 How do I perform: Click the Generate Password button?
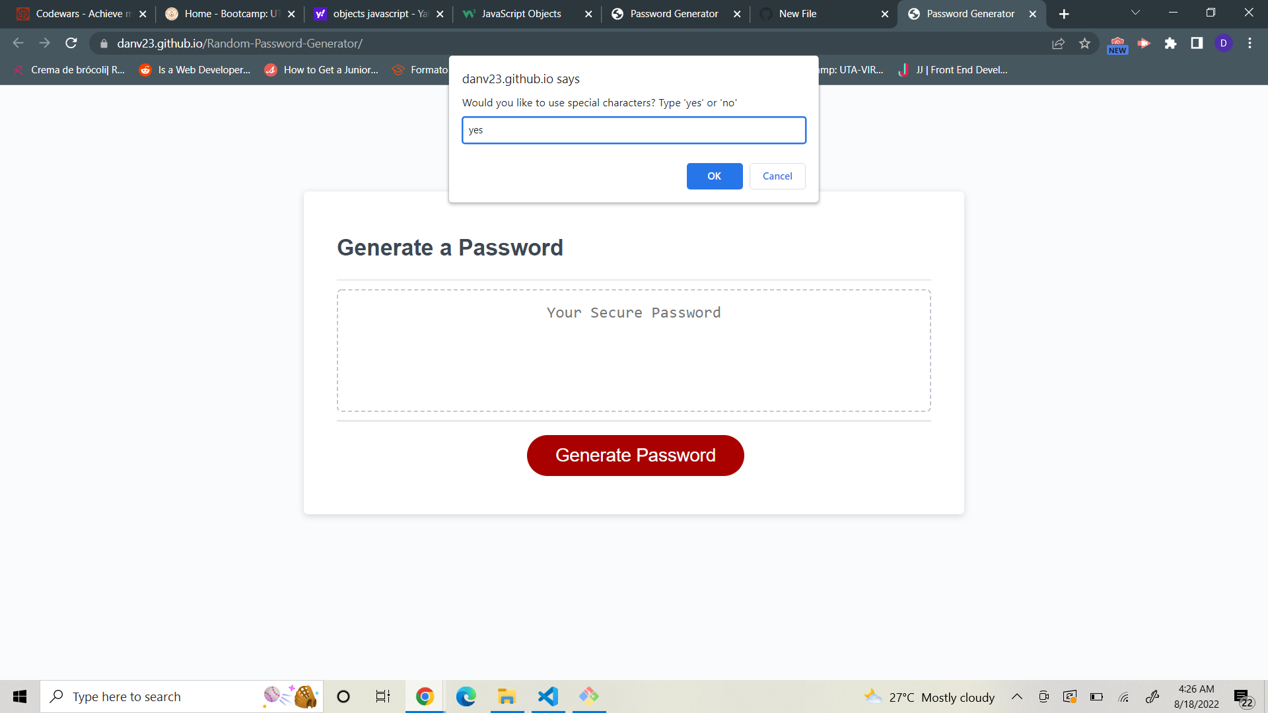(x=635, y=456)
